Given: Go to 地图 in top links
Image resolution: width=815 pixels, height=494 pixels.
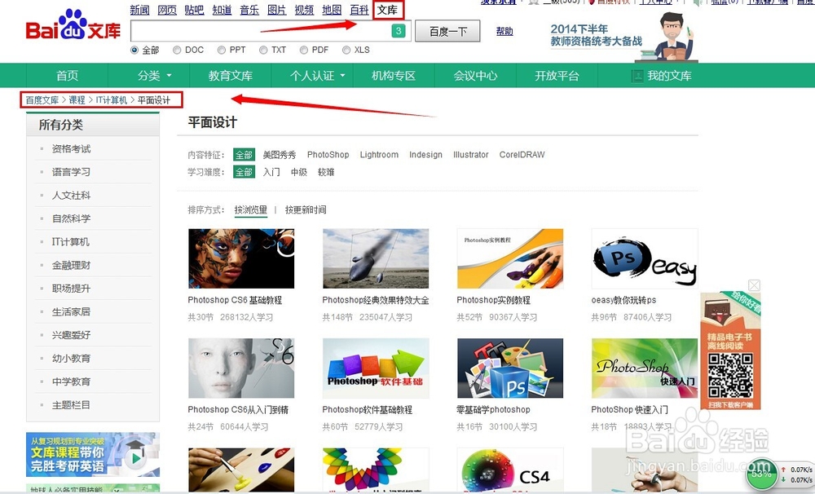Looking at the screenshot, I should click(x=333, y=10).
